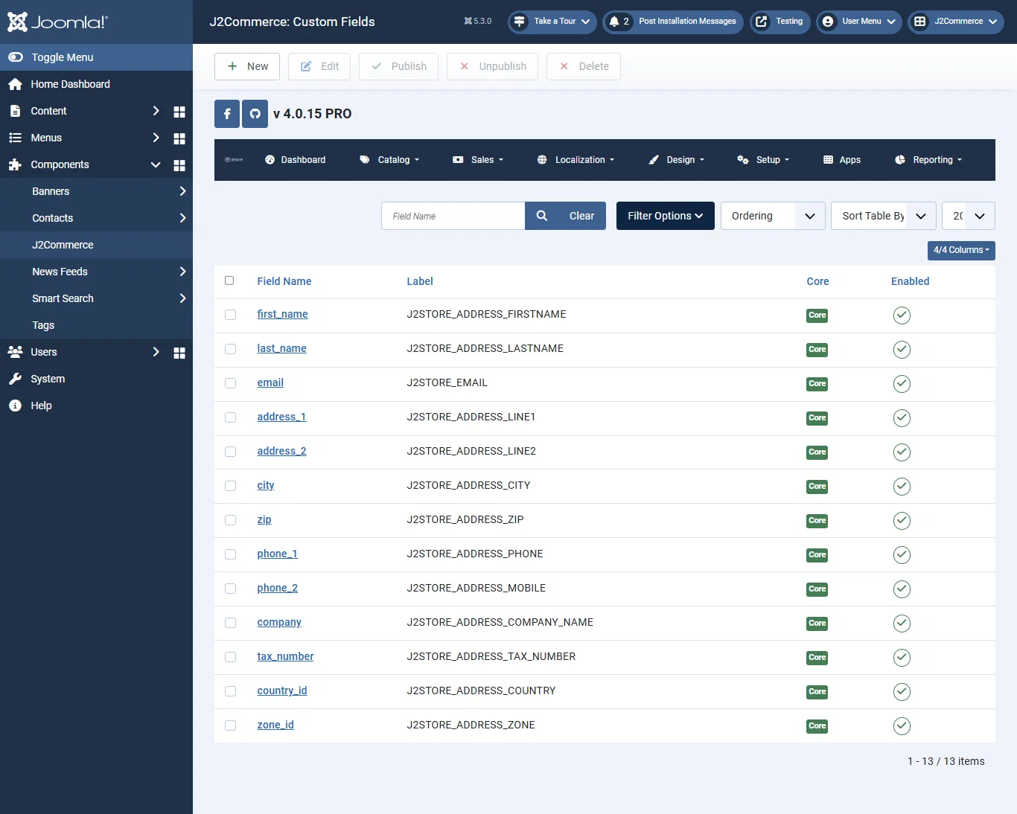Select the tax_number row checkbox
The image size is (1017, 814).
230,657
